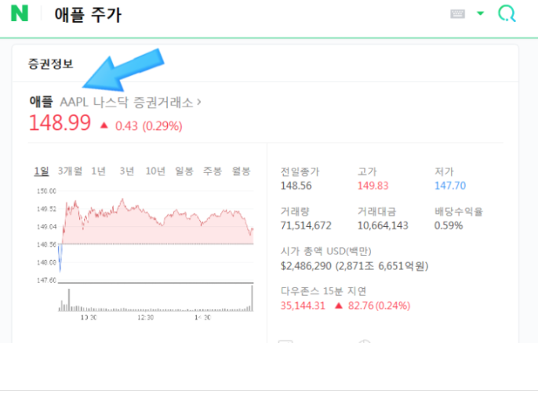The image size is (538, 404).
Task: Click the Dow change 82.76 (0.24%)
Action: pyautogui.click(x=379, y=305)
